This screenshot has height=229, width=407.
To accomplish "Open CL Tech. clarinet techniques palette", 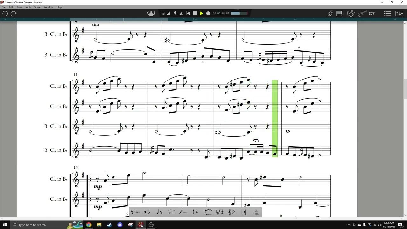I will tap(256, 212).
